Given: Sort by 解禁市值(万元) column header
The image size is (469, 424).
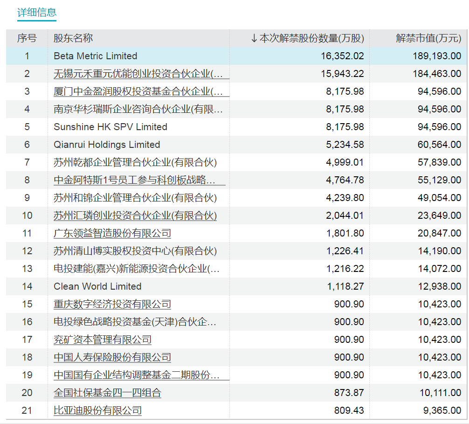Looking at the screenshot, I should point(428,38).
